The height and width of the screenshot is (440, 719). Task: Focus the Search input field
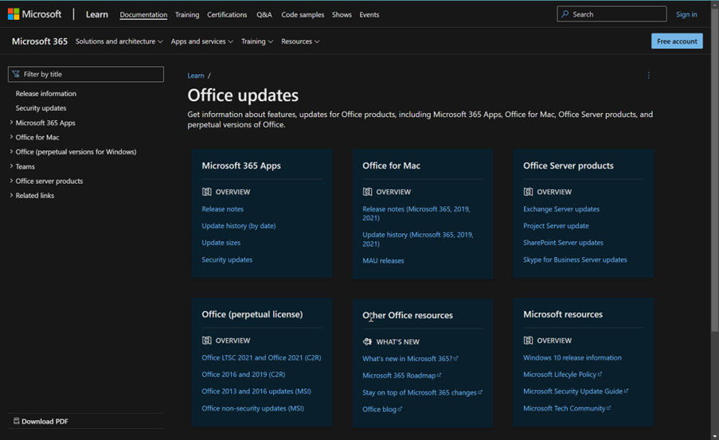coord(612,14)
